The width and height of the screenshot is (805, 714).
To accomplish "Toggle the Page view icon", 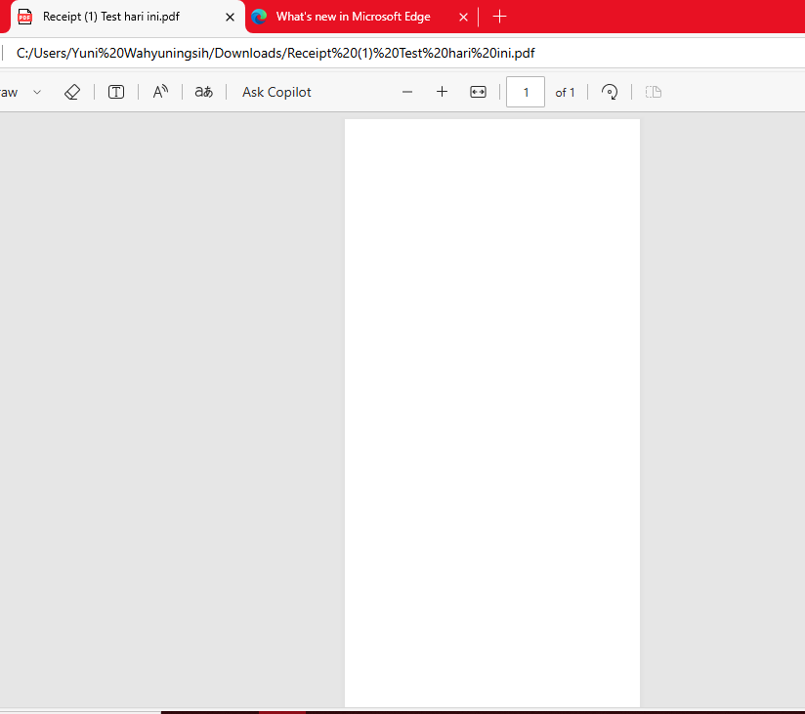I will point(653,93).
